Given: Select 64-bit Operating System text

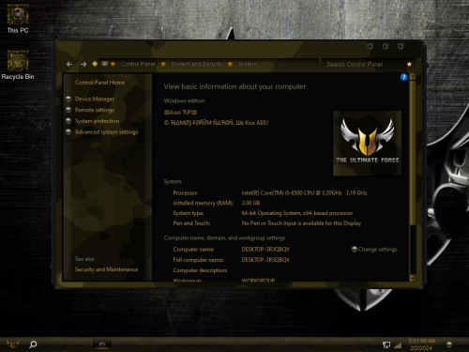Looking at the screenshot, I should point(297,213).
